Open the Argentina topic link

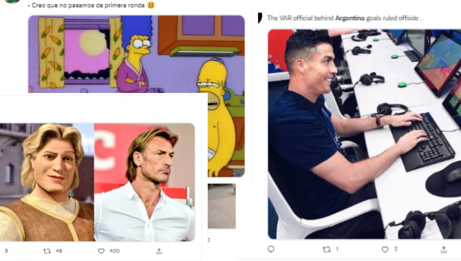coord(350,17)
